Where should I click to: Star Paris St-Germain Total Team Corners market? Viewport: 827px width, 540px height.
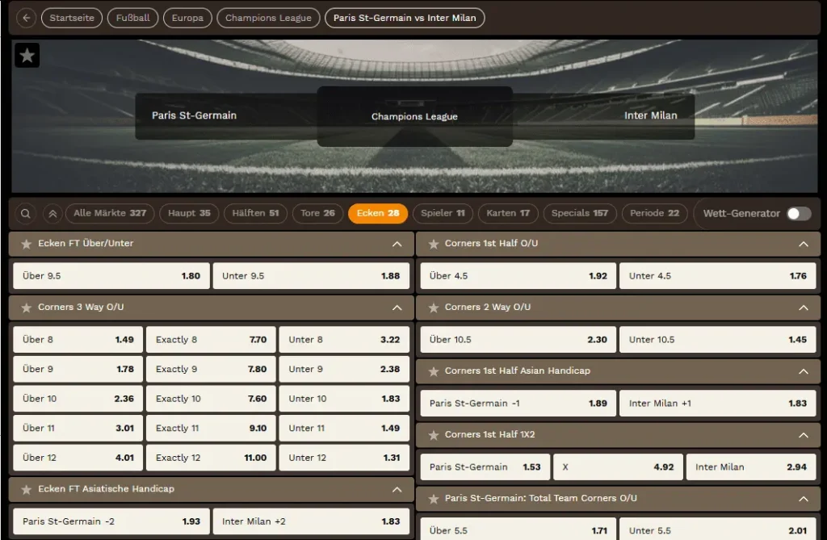434,499
